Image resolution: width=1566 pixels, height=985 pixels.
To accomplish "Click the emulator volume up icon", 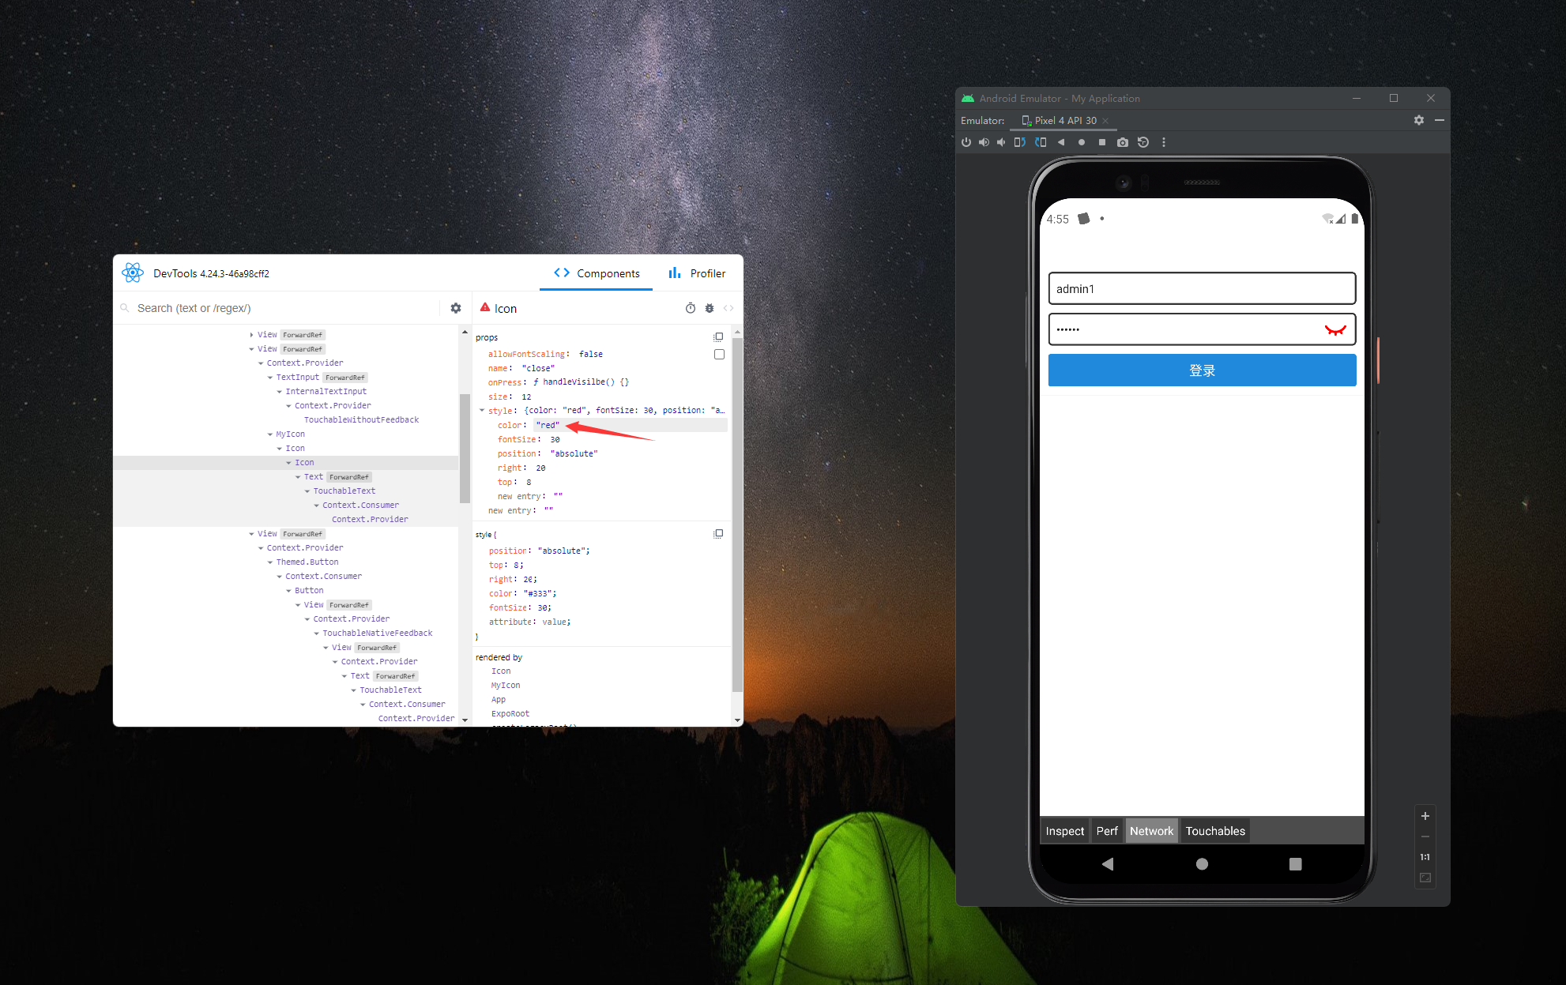I will coord(984,142).
